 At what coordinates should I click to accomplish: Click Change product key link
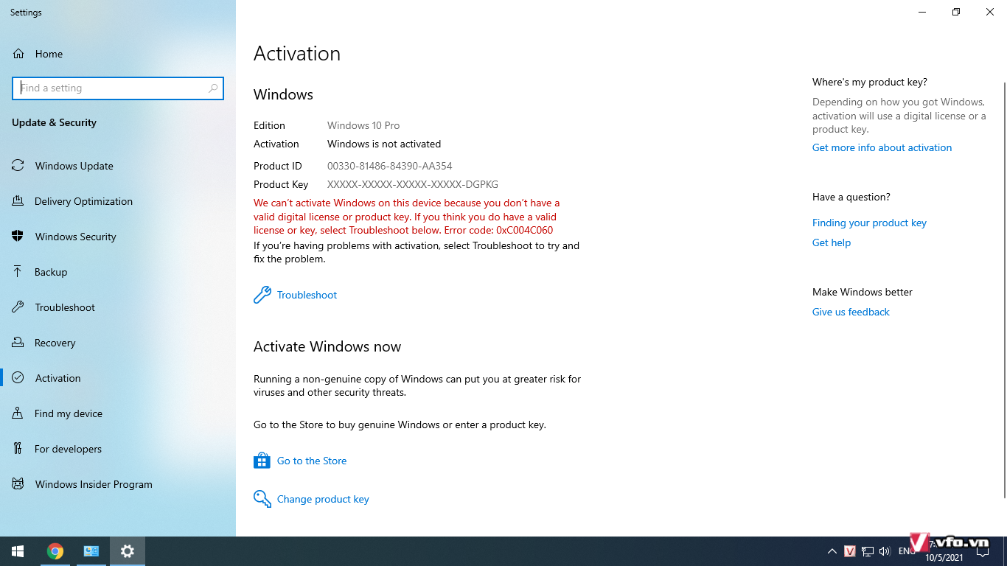[x=311, y=499]
